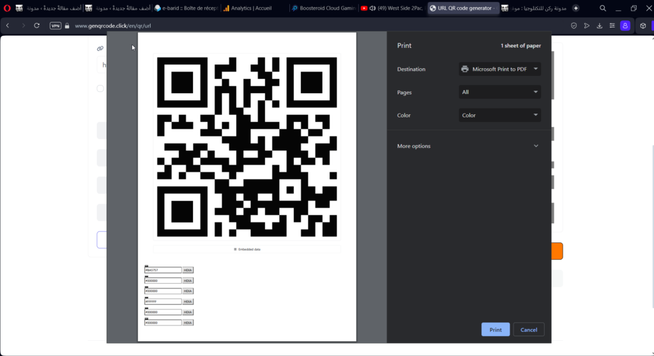Click the Destination label
Viewport: 654px width, 356px height.
click(x=411, y=69)
